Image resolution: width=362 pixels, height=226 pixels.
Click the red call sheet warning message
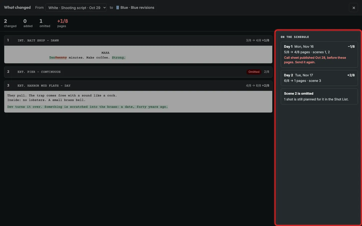pos(315,60)
